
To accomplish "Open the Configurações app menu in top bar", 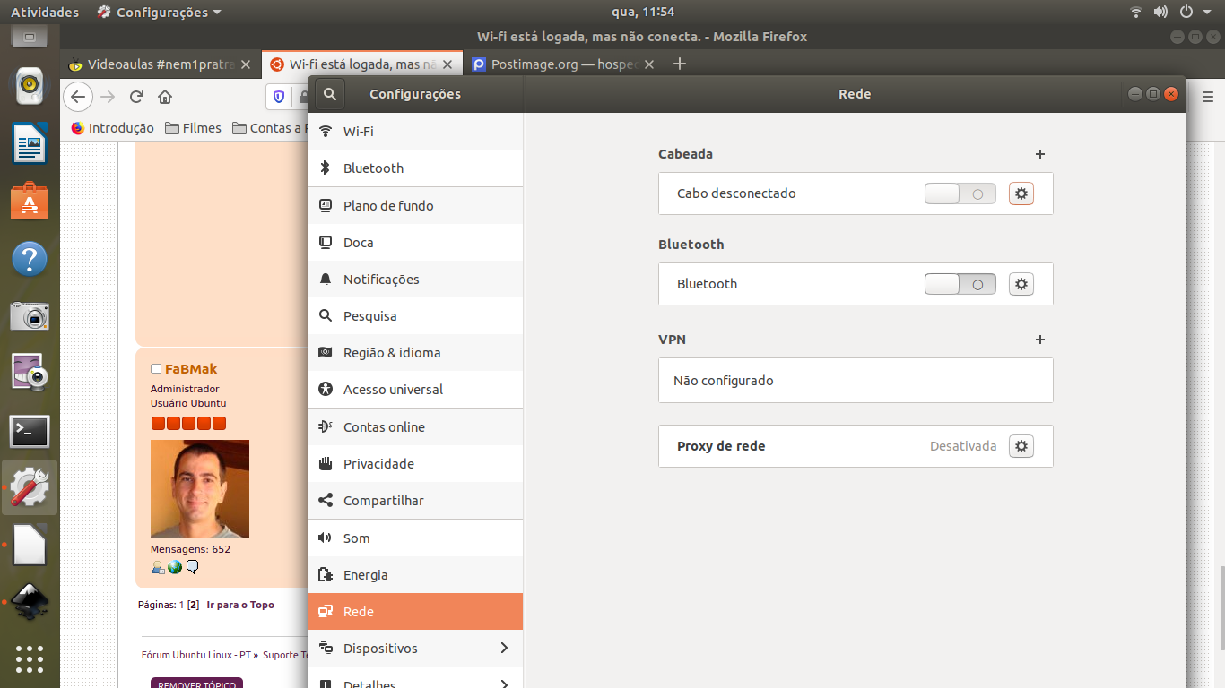I will point(159,12).
